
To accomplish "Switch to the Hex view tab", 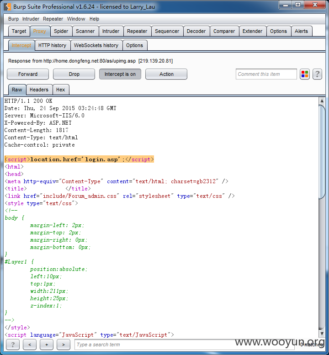I will 60,90.
